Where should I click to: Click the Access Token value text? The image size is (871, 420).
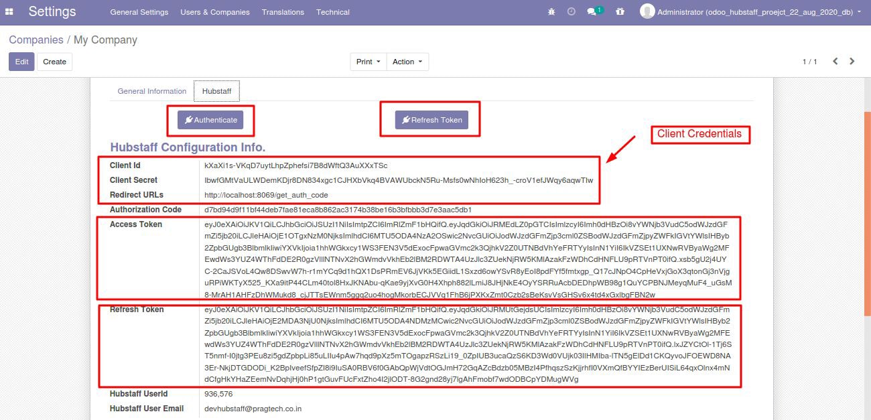[468, 259]
